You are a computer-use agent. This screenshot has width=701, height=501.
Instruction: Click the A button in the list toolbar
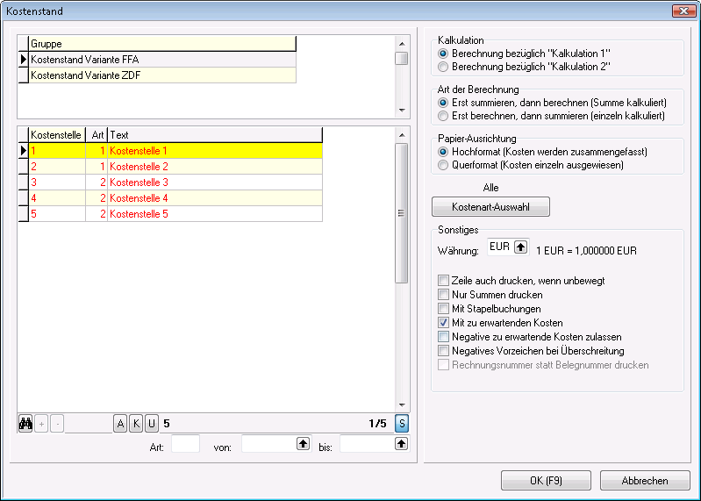tap(120, 424)
